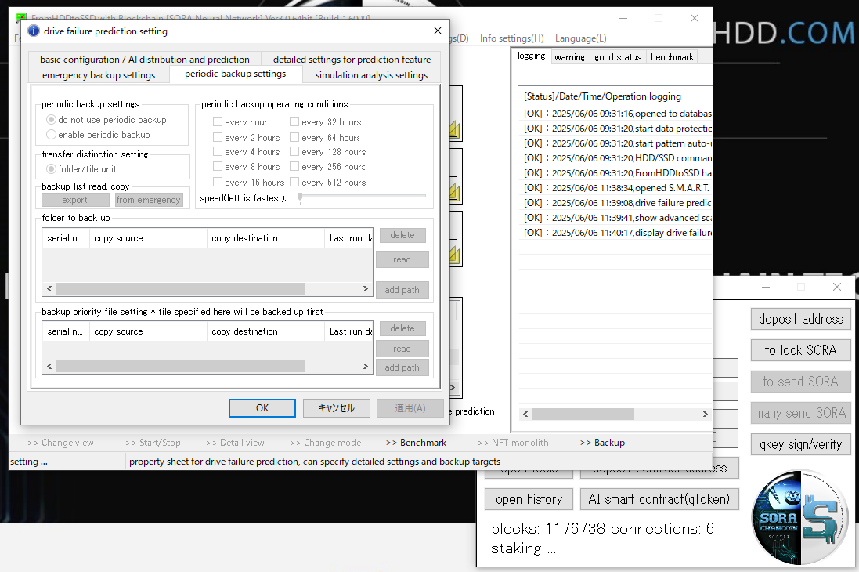Click 'read' in backup priority file section
This screenshot has height=572, width=859.
pyautogui.click(x=402, y=349)
